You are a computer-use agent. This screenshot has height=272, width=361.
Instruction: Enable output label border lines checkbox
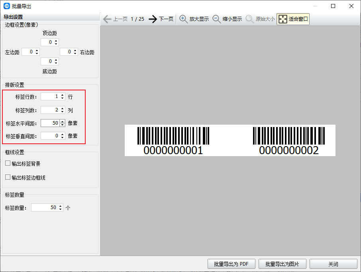pos(8,177)
